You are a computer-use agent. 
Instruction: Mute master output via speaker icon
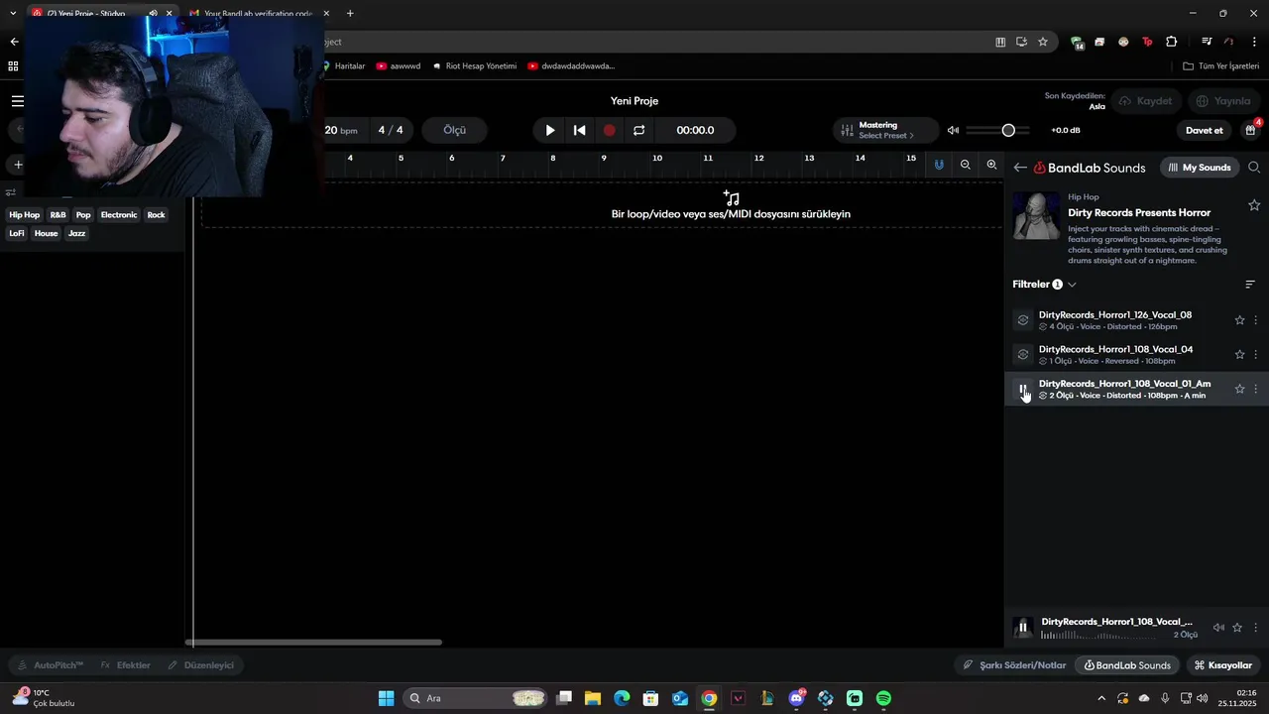pyautogui.click(x=953, y=130)
